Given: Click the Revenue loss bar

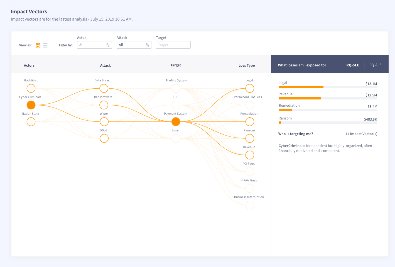Looking at the screenshot, I should (x=328, y=98).
